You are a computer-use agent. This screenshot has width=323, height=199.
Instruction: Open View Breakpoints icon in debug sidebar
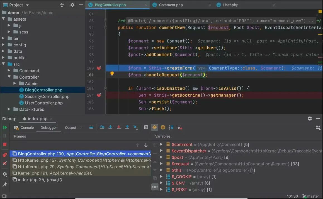5,155
